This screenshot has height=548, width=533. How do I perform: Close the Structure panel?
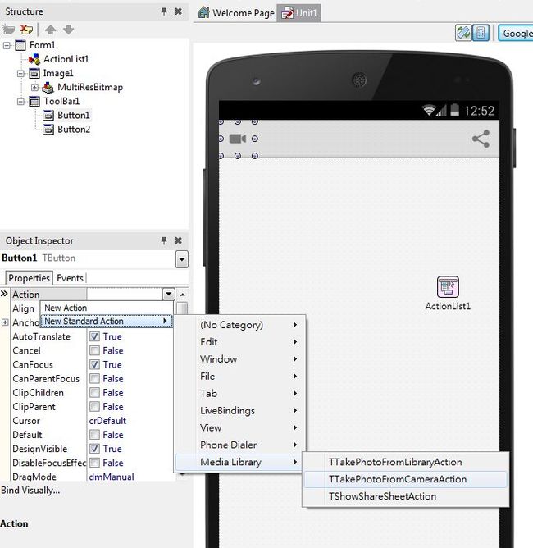pos(178,11)
